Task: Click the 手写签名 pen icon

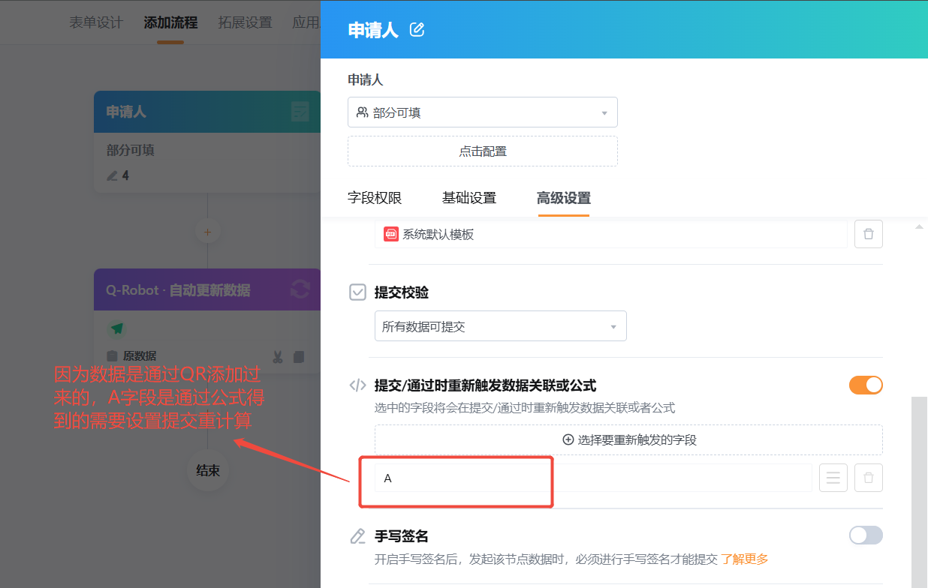Action: click(358, 536)
